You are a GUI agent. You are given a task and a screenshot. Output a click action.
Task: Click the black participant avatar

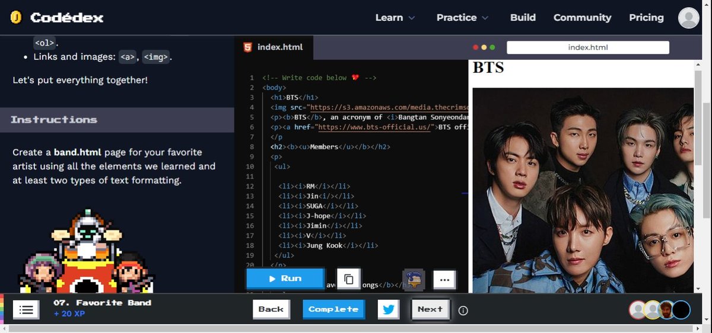click(681, 310)
